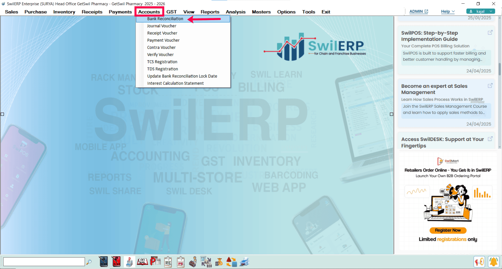Open SwilDESK card external link icon

[490, 139]
